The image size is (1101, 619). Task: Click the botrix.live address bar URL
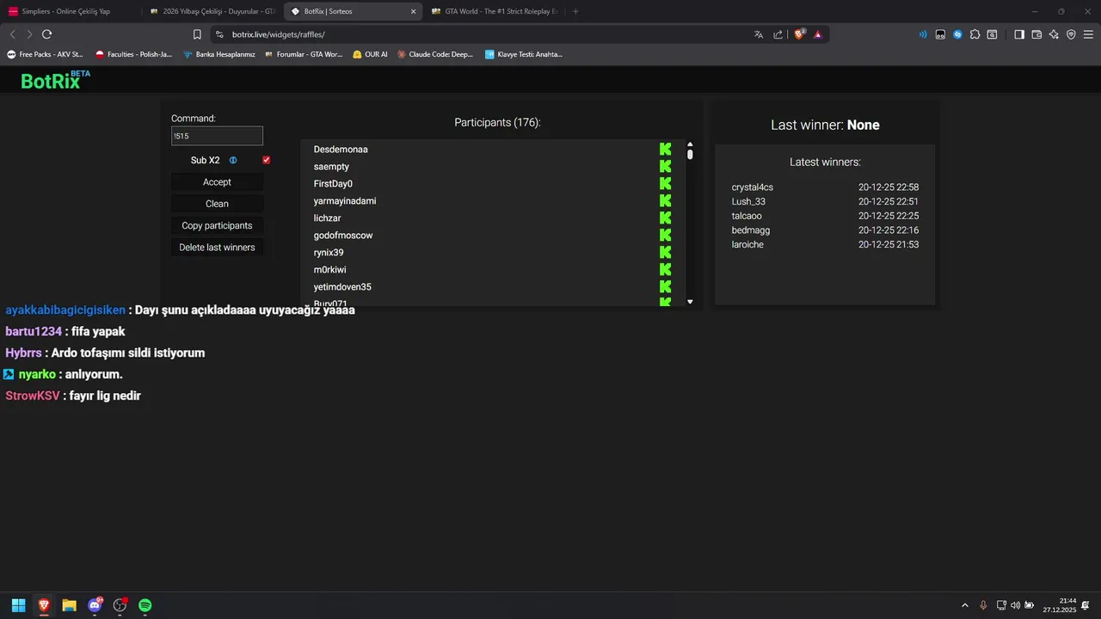coord(278,34)
